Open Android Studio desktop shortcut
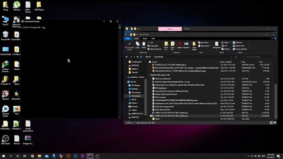The width and height of the screenshot is (283, 159). point(5,111)
